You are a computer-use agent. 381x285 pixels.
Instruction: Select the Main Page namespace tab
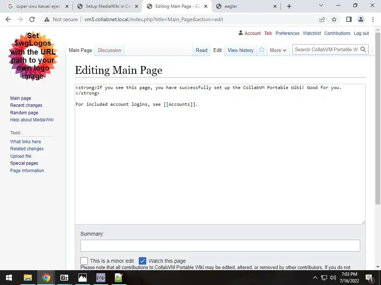tap(80, 50)
